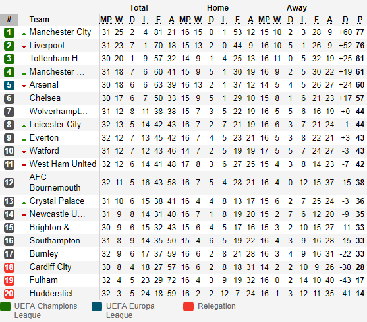Sort by the Team column header
This screenshot has width=367, height=322.
pyautogui.click(x=40, y=20)
